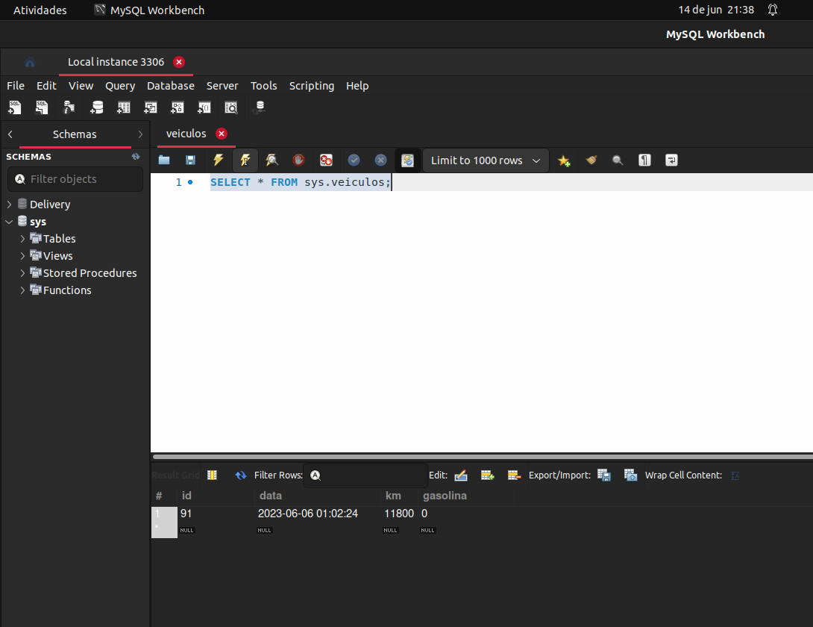Open the object inspector toolbar icon
Image resolution: width=813 pixels, height=627 pixels.
tap(69, 107)
